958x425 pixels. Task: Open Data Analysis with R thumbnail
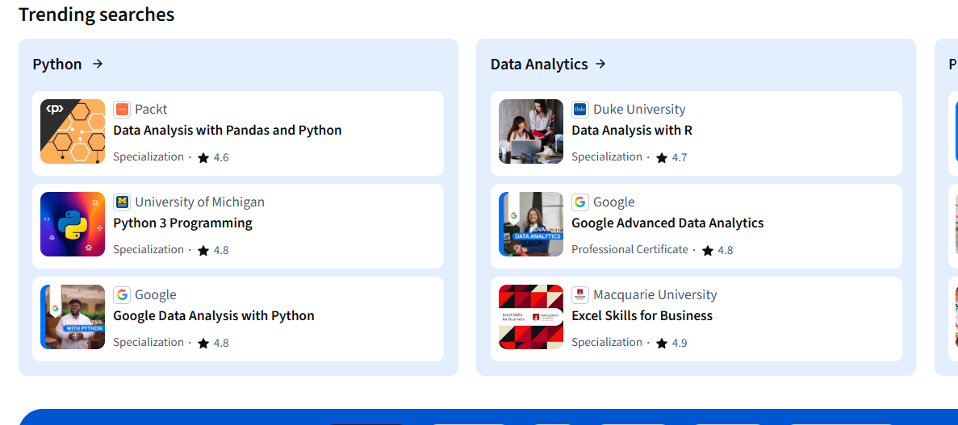531,131
